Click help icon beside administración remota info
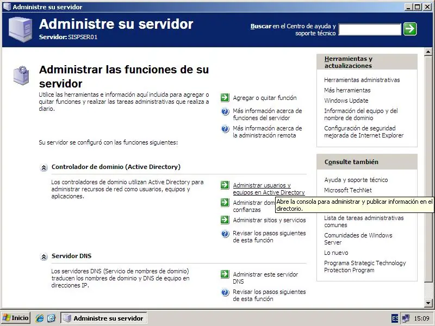435x326 pixels. [225, 129]
